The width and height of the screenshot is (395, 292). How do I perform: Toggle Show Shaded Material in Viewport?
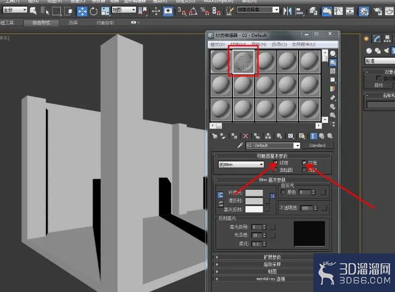[302, 136]
